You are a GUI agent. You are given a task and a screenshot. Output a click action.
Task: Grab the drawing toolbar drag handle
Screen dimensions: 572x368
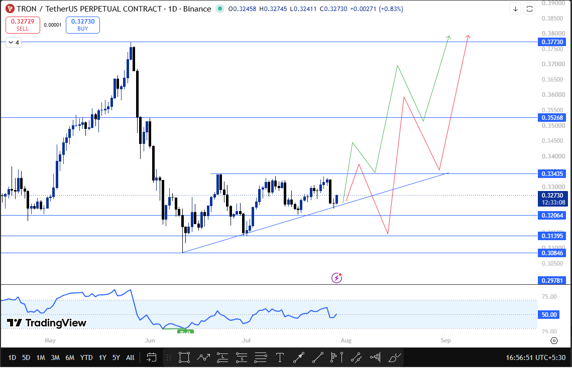(169, 357)
